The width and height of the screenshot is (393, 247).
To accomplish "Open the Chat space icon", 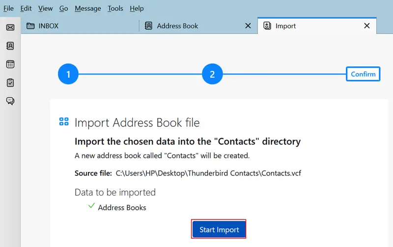I will pyautogui.click(x=10, y=101).
